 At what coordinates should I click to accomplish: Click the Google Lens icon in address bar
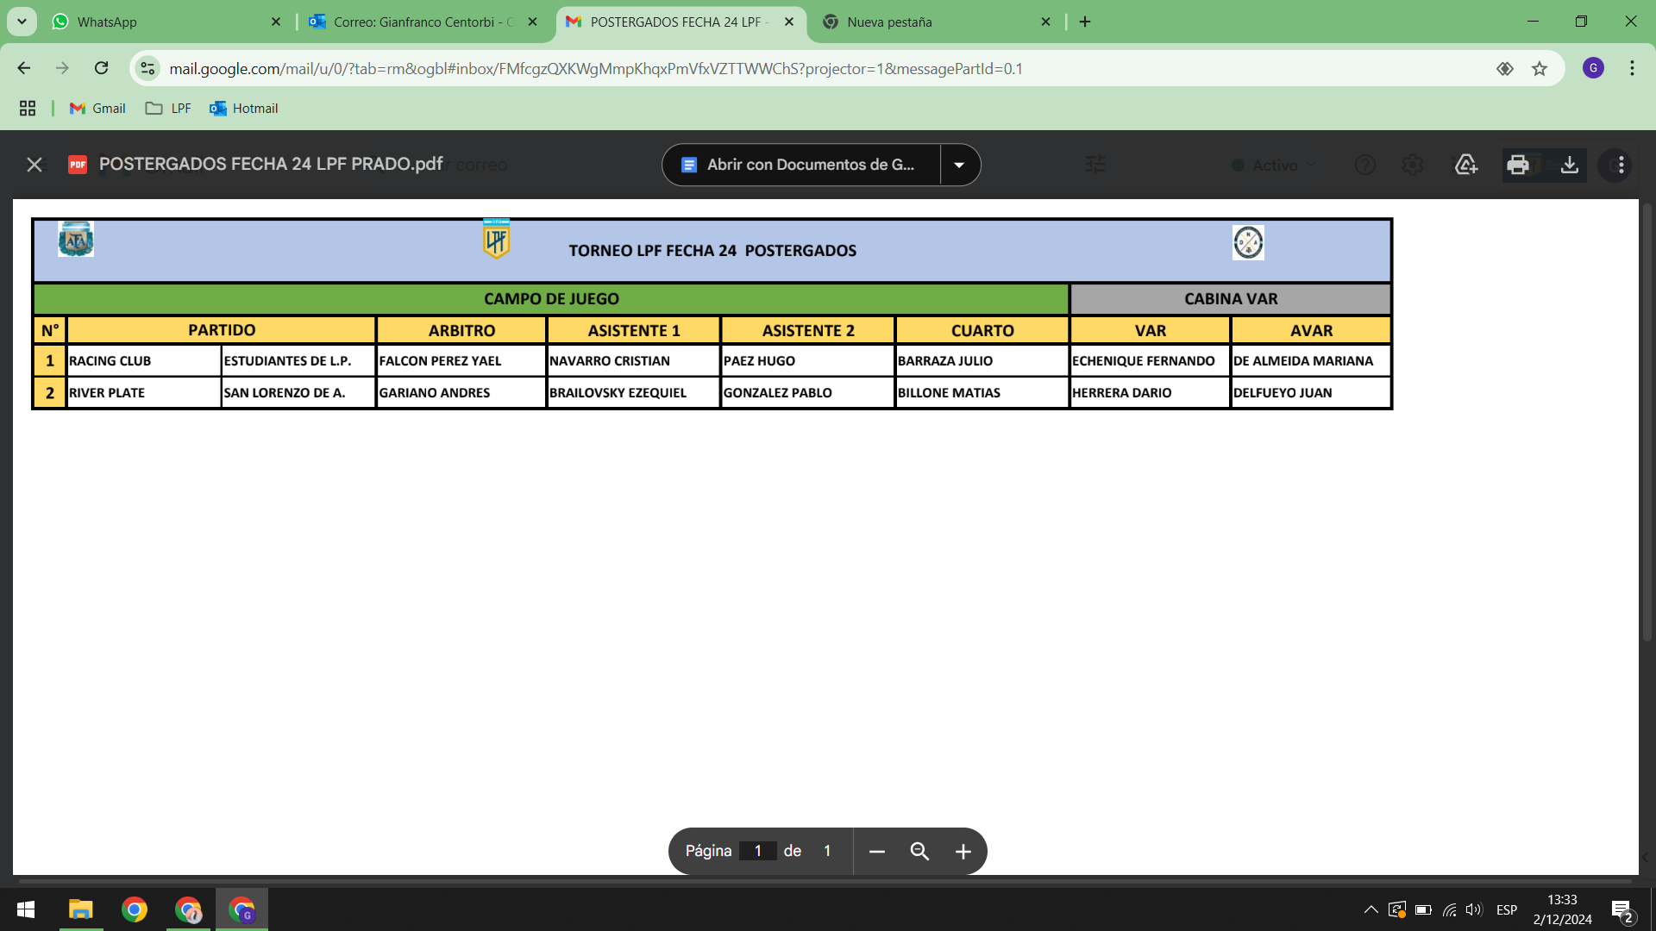[1505, 68]
